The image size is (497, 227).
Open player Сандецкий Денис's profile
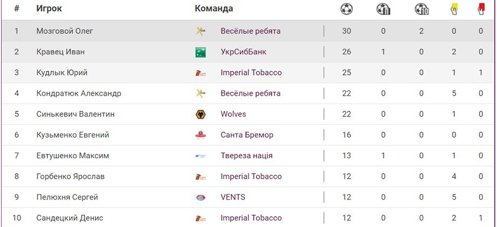coord(70,218)
